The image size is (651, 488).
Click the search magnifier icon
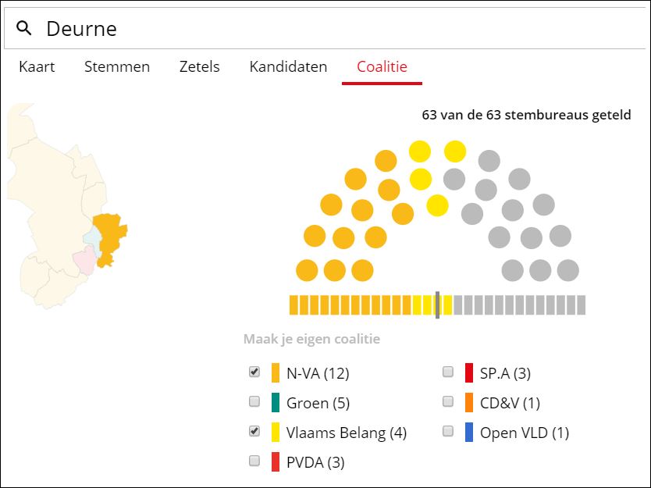[24, 29]
